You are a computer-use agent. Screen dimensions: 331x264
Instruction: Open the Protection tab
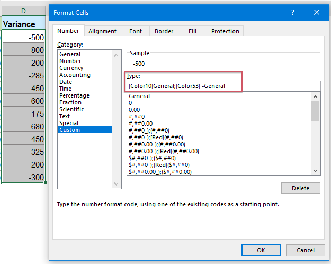click(x=225, y=31)
